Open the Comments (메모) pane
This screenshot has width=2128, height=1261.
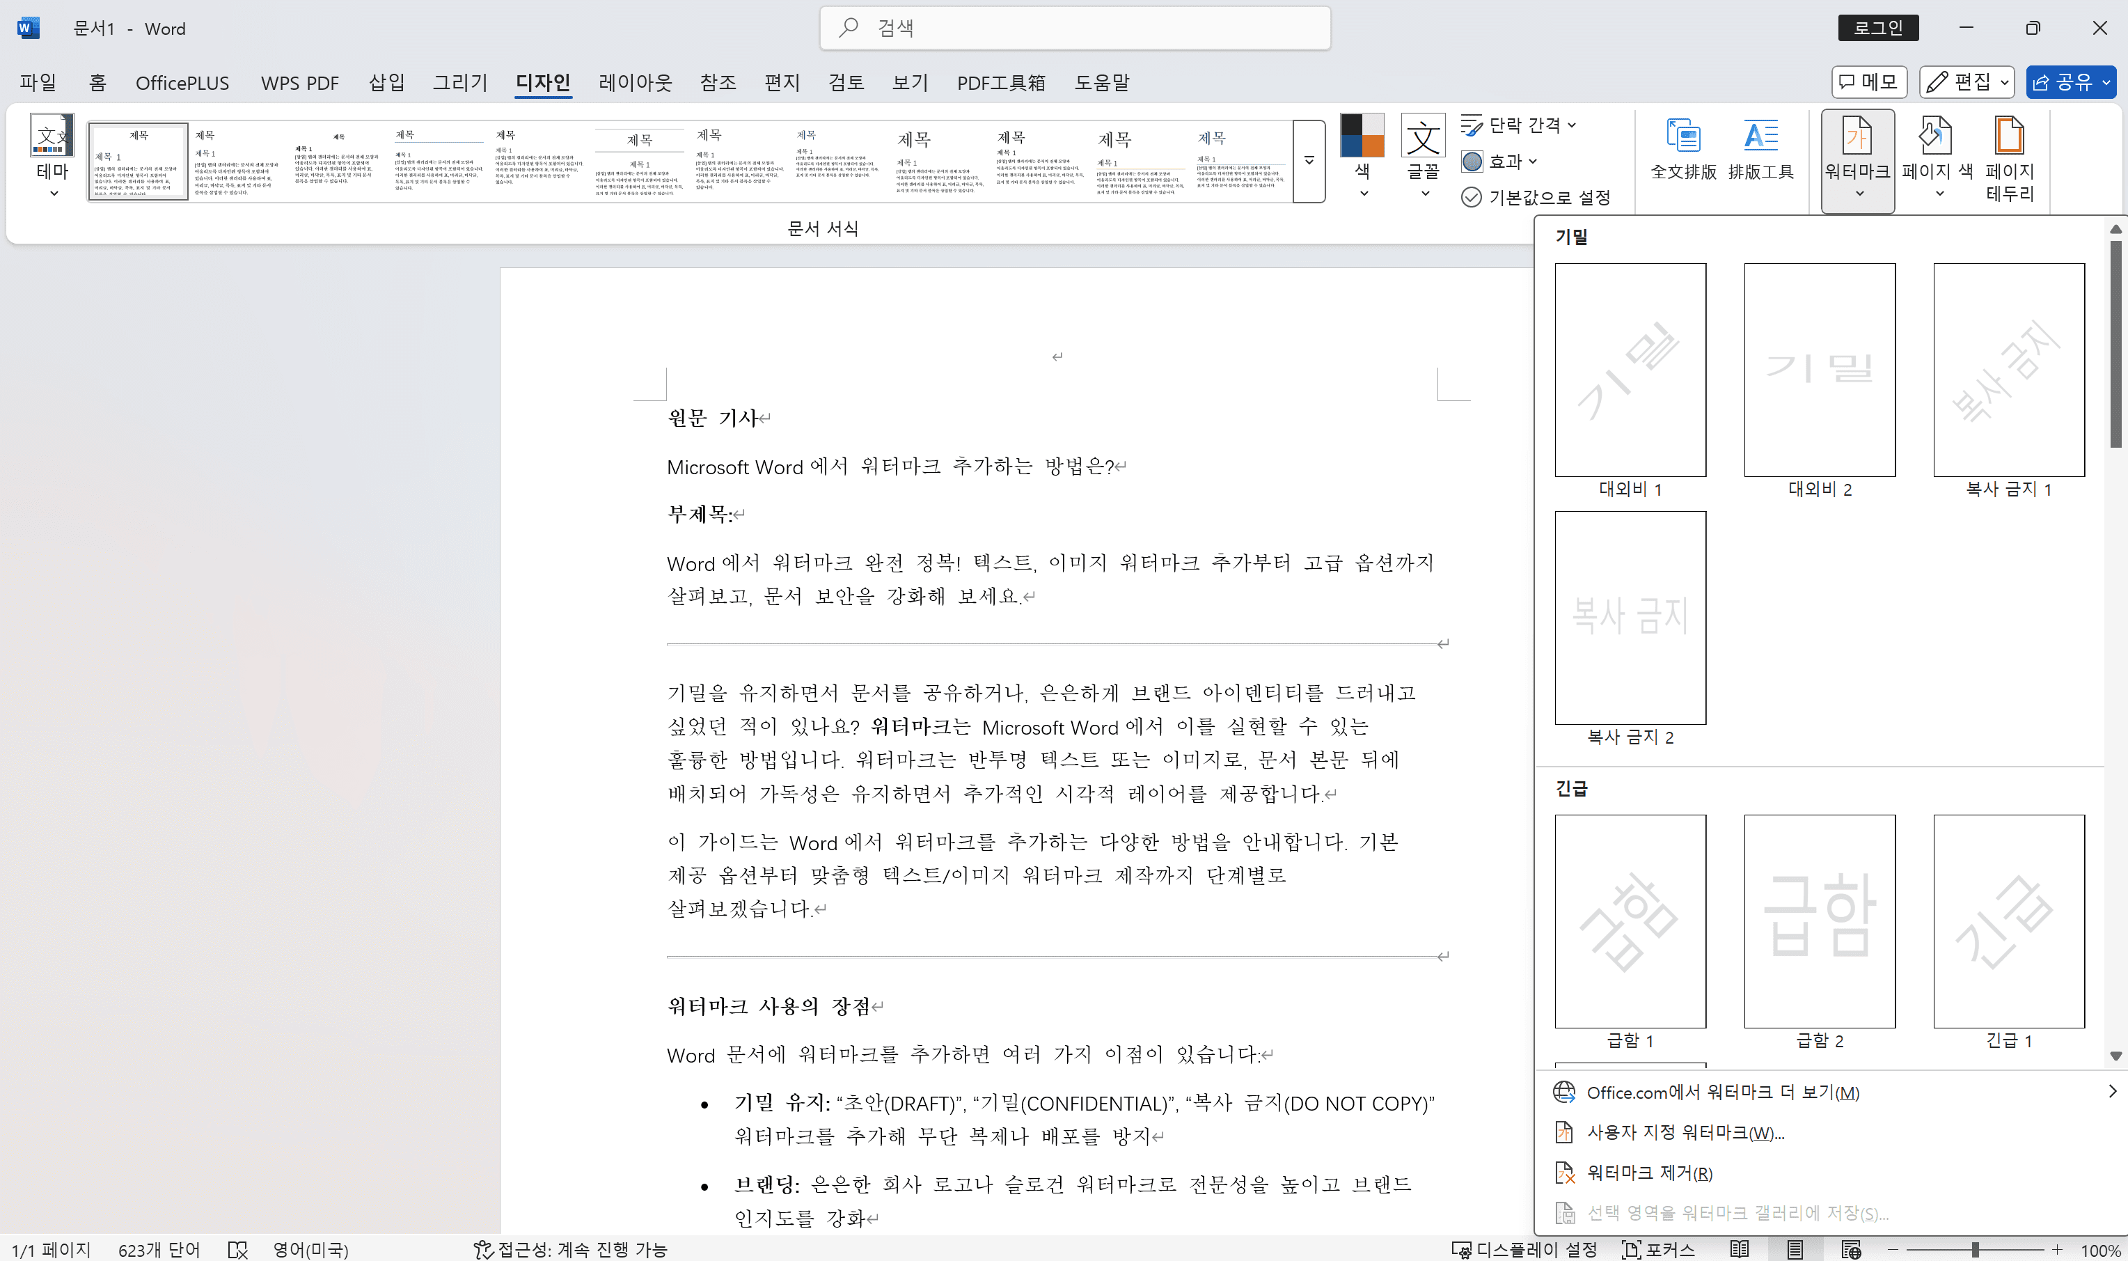pyautogui.click(x=1869, y=81)
